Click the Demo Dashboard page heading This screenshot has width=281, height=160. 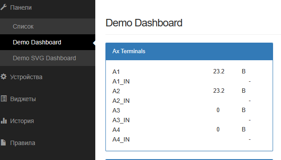point(144,23)
